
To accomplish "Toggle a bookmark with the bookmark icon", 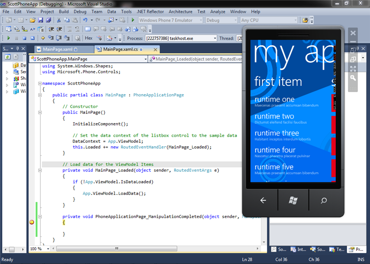I will click(88, 29).
